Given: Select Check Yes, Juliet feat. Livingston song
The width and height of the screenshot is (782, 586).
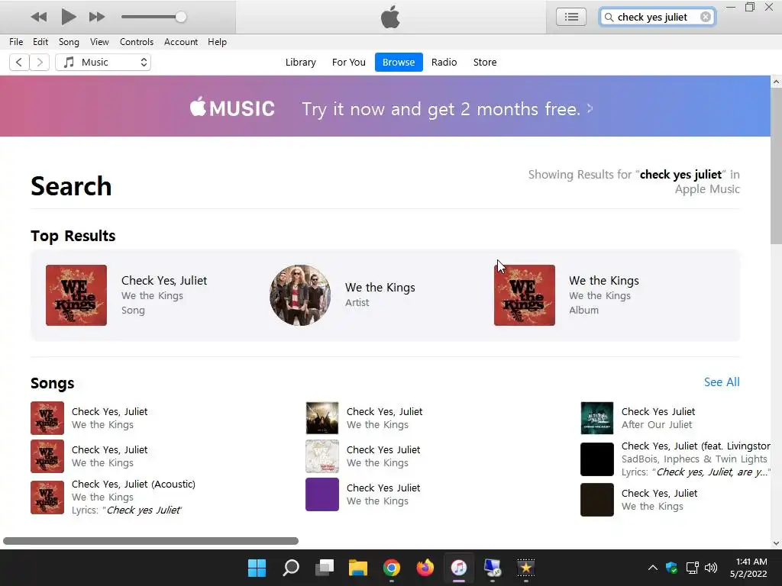Looking at the screenshot, I should (x=696, y=446).
